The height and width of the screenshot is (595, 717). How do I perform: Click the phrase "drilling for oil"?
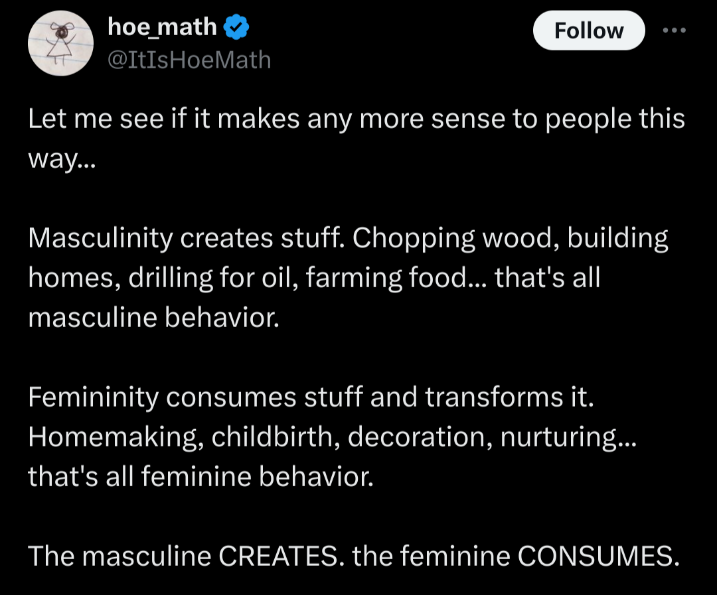pos(213,278)
